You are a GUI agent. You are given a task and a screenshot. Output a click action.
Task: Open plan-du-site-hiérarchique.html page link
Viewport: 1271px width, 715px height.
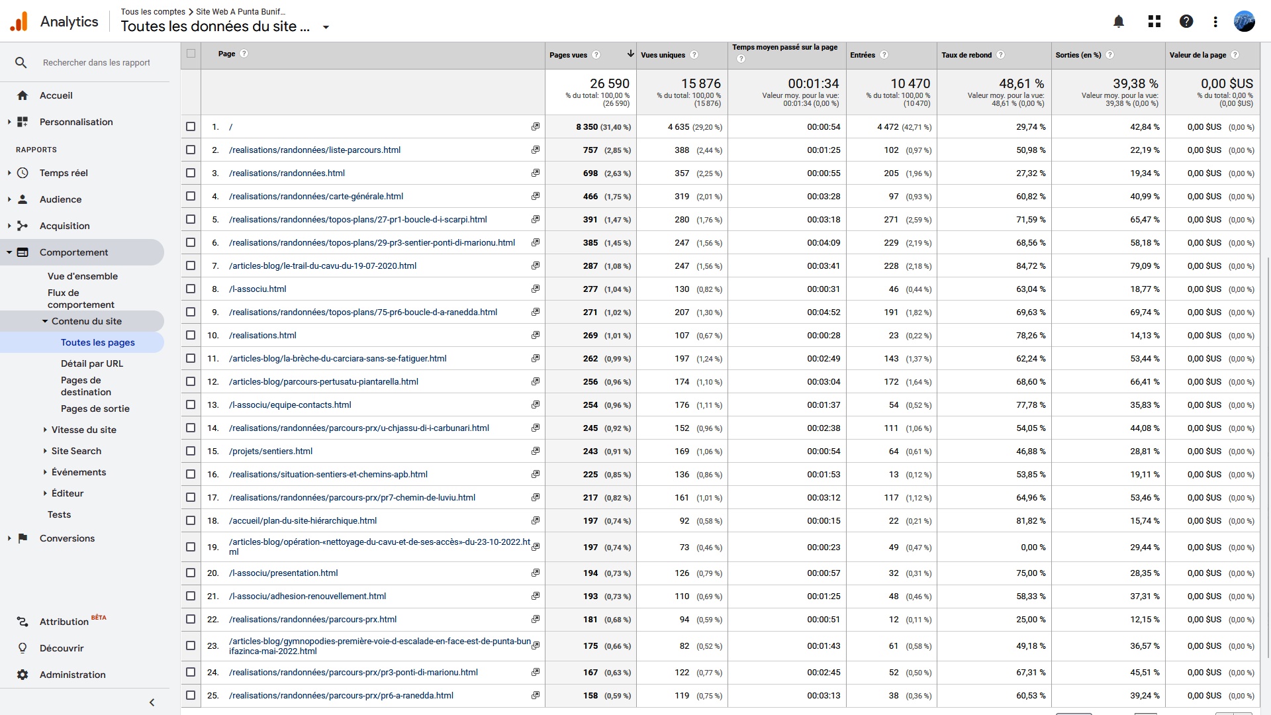[303, 520]
